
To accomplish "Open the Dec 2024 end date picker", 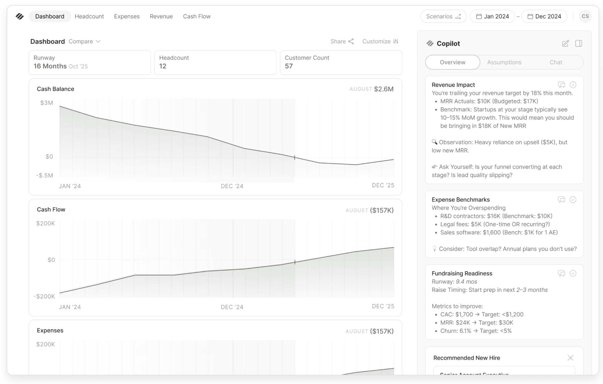I will pyautogui.click(x=544, y=16).
